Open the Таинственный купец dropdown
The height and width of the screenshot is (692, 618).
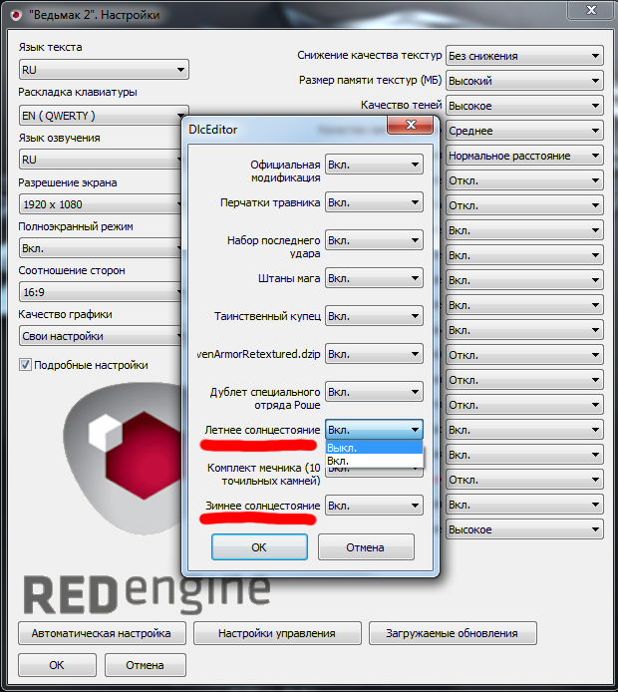click(x=374, y=316)
